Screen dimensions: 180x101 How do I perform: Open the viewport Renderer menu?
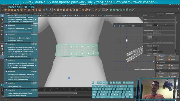[55, 14]
